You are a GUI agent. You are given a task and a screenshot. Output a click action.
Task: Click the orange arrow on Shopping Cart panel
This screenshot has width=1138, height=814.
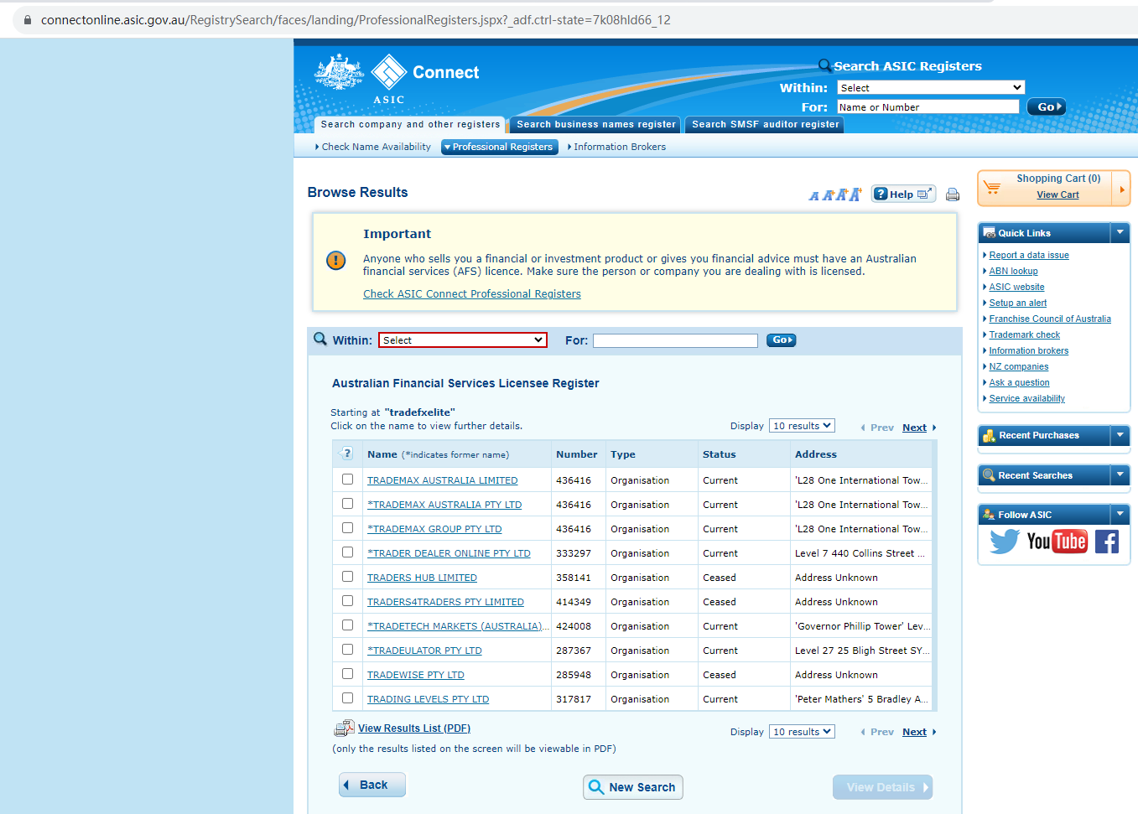pos(1121,189)
